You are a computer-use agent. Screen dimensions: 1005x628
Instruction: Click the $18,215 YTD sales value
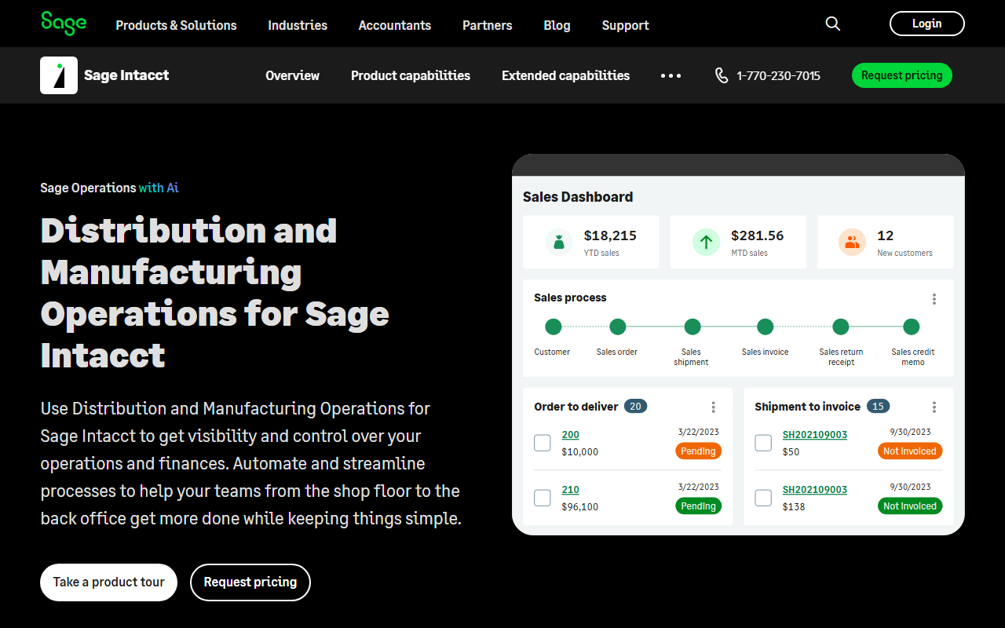tap(610, 235)
